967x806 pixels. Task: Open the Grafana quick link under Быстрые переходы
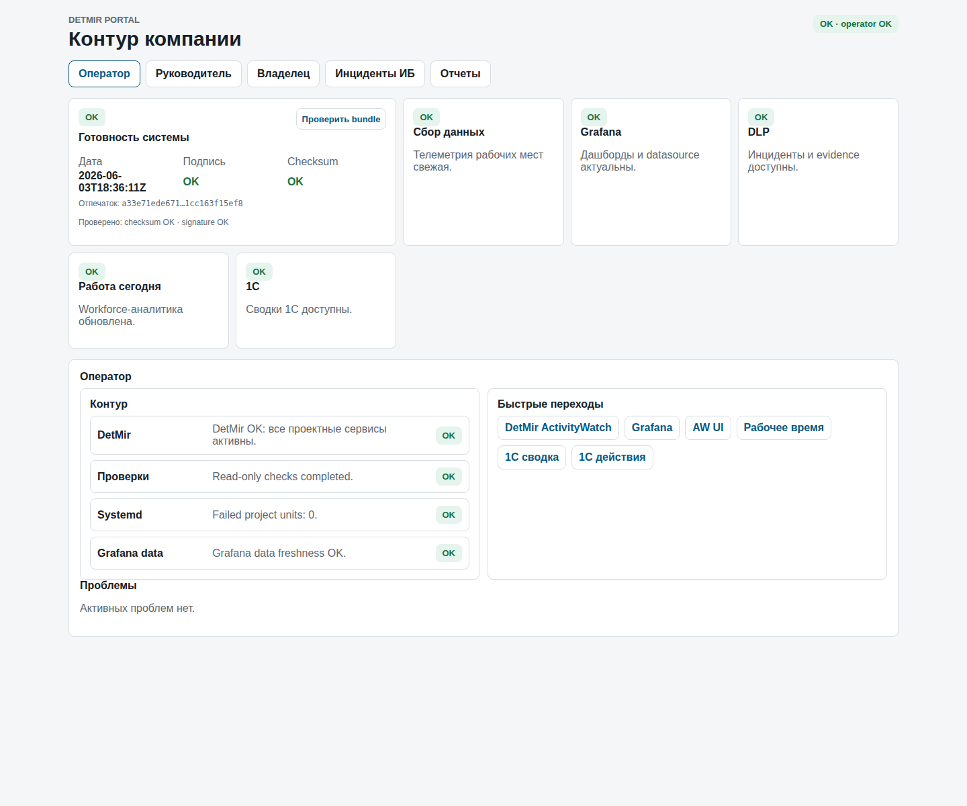point(652,428)
